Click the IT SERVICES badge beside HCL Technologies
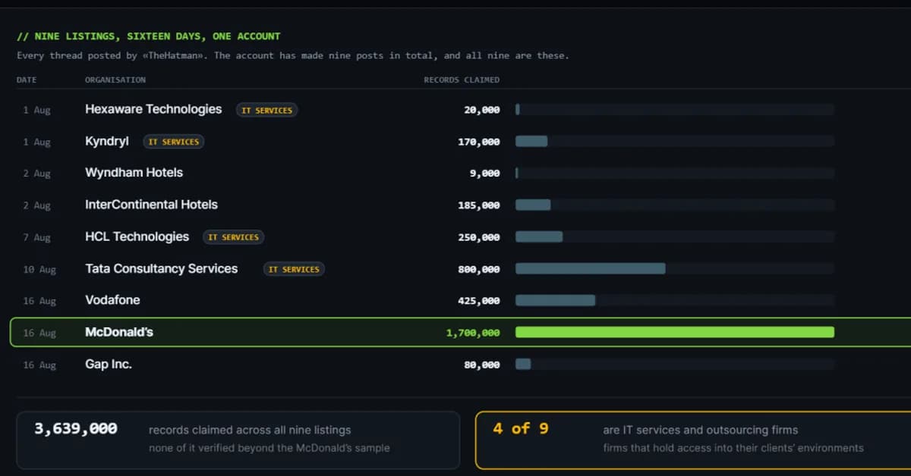This screenshot has height=476, width=911. (x=233, y=237)
